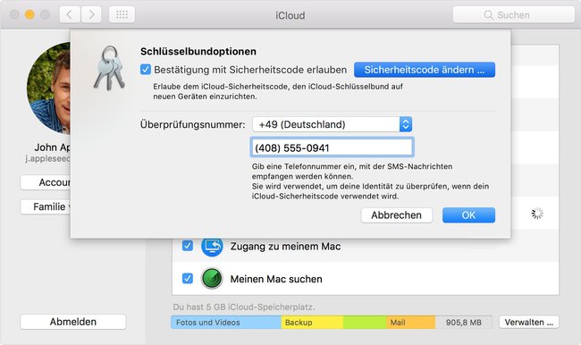This screenshot has width=581, height=345.
Task: Click the Fotos und Videos storage segment
Action: coord(226,323)
